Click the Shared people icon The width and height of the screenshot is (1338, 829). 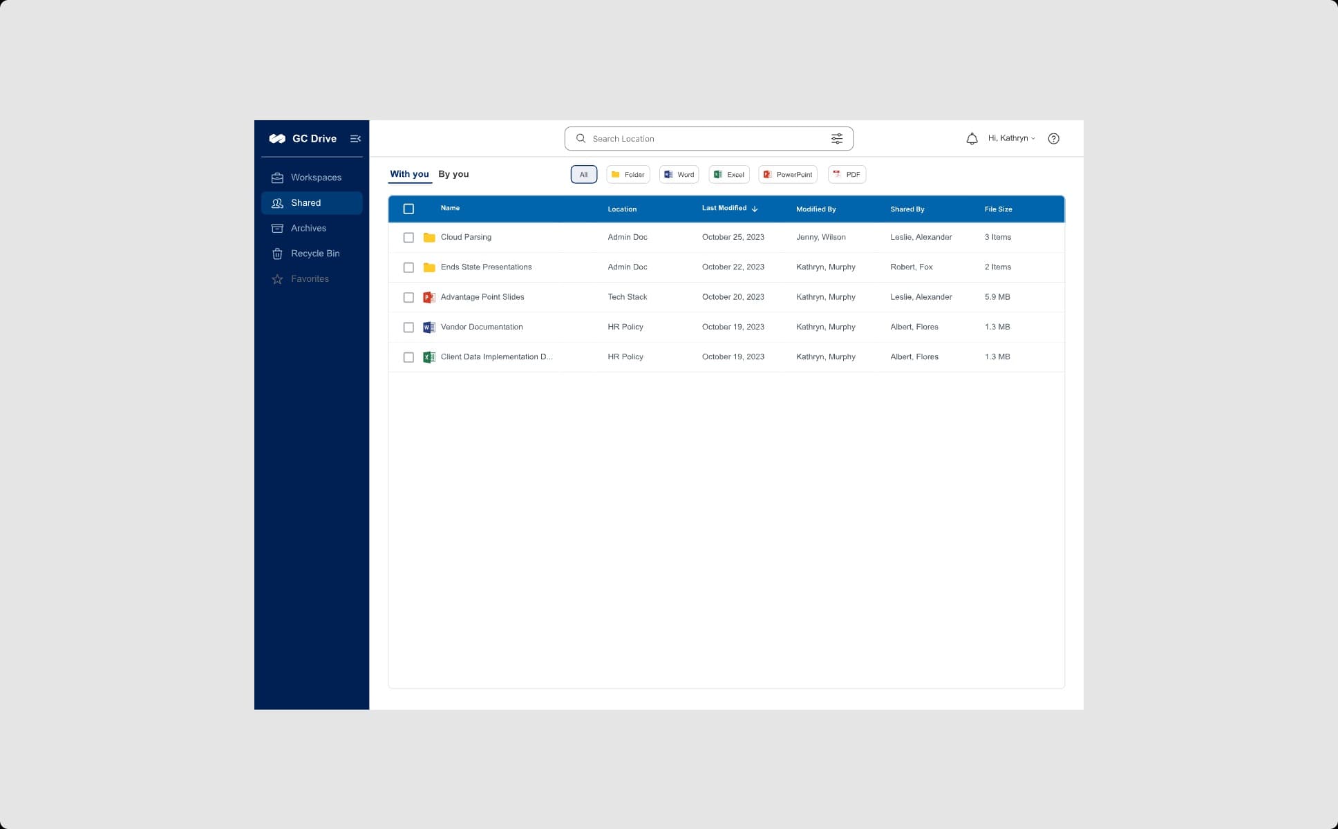(x=277, y=203)
